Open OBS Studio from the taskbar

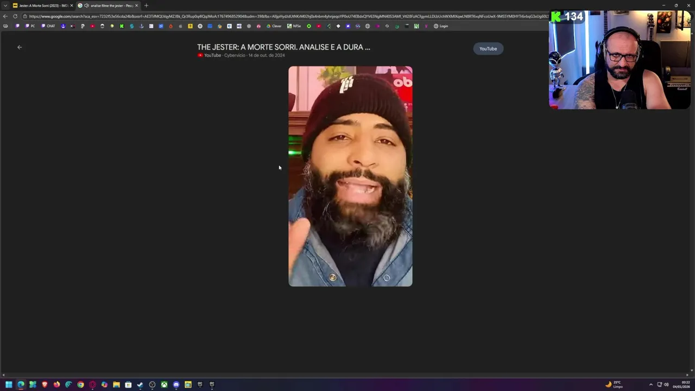click(152, 384)
